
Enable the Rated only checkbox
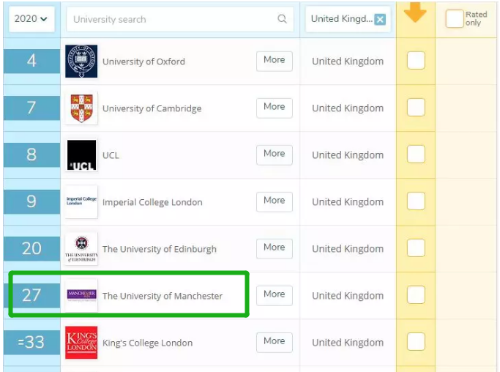pos(455,19)
